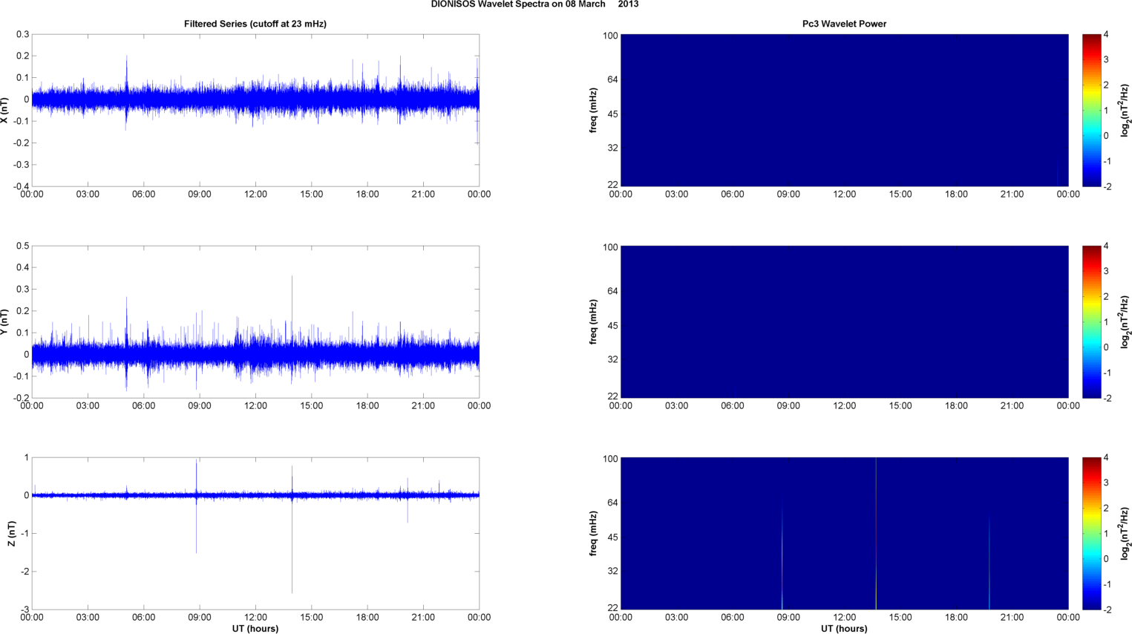This screenshot has width=1132, height=634.
Task: Click the Y-component filtered series trace
Action: pos(255,354)
